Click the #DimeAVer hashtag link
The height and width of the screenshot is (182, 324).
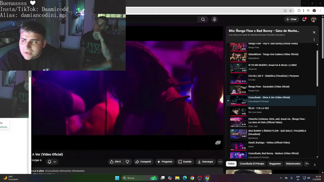[x=66, y=171]
